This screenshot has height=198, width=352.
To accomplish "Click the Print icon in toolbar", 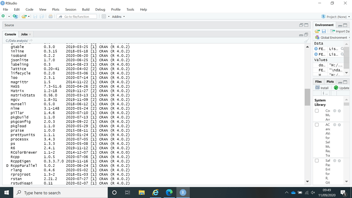I will pyautogui.click(x=51, y=16).
